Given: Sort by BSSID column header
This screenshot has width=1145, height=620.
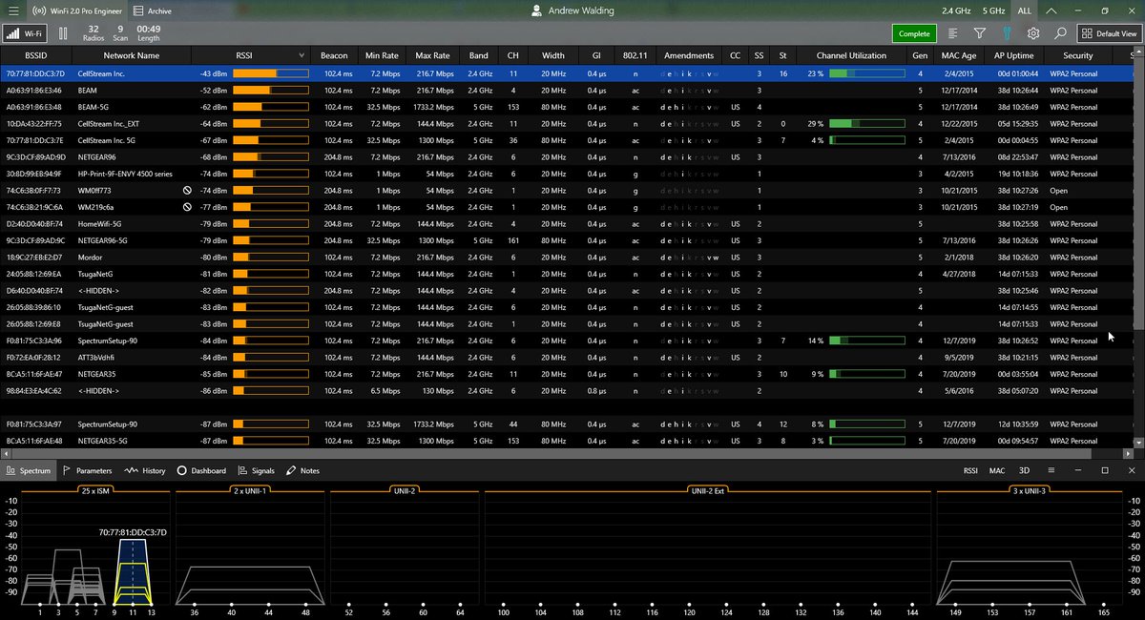Looking at the screenshot, I should pos(35,55).
